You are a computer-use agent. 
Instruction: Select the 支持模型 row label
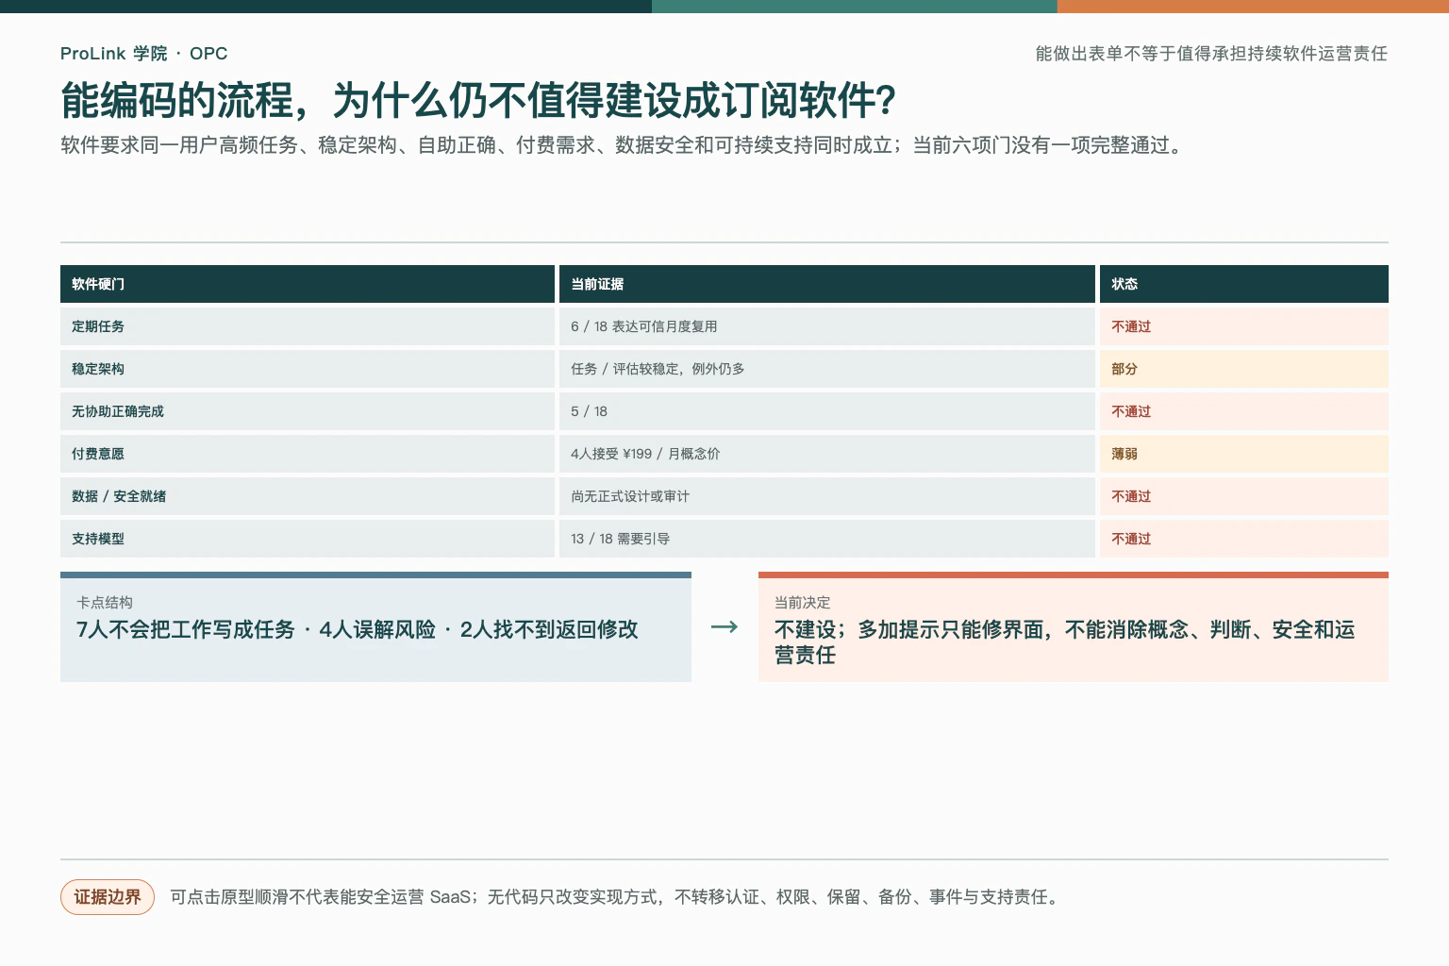pyautogui.click(x=98, y=539)
